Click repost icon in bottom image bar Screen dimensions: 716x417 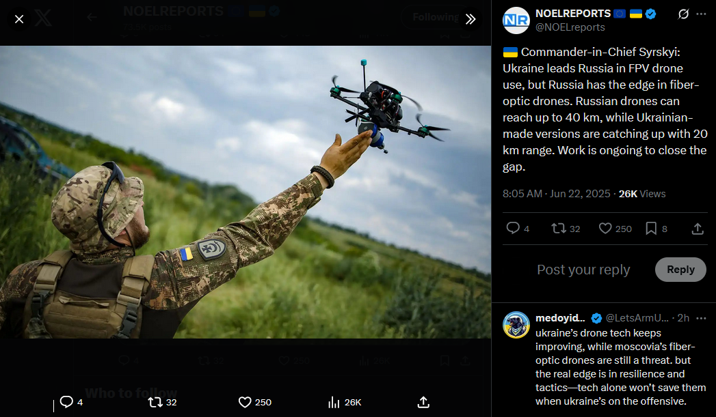tap(155, 402)
